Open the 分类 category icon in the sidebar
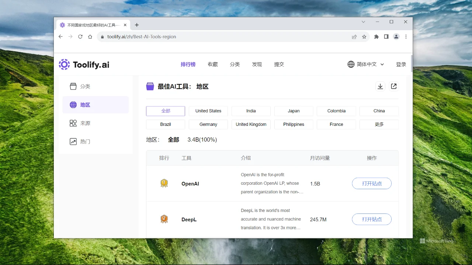 [73, 86]
